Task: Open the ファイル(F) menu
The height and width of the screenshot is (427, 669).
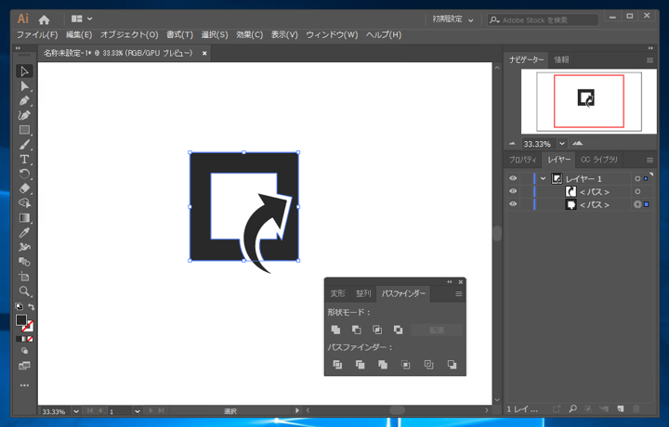Action: (37, 35)
